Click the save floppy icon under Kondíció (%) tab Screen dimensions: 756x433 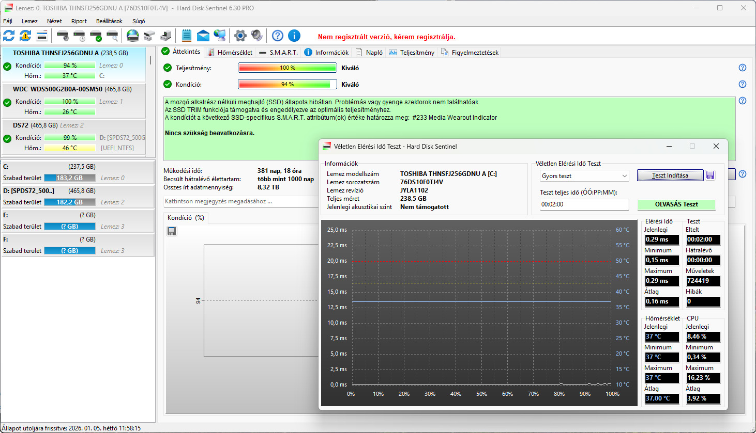[x=172, y=231]
